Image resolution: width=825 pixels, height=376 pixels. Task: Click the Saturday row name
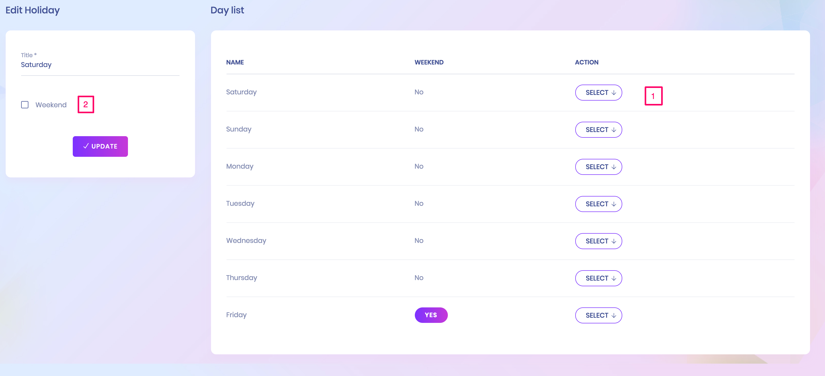click(241, 92)
